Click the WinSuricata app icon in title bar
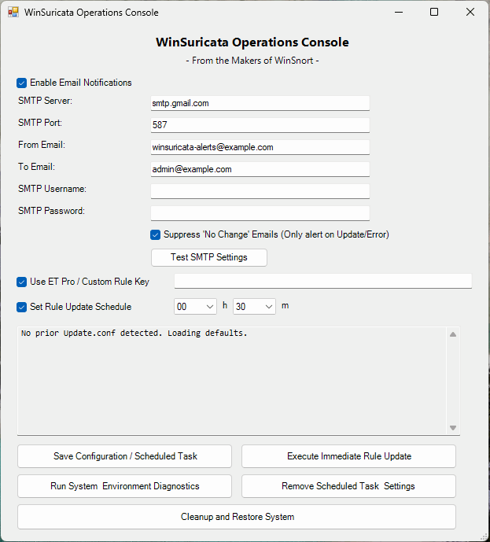 point(13,12)
